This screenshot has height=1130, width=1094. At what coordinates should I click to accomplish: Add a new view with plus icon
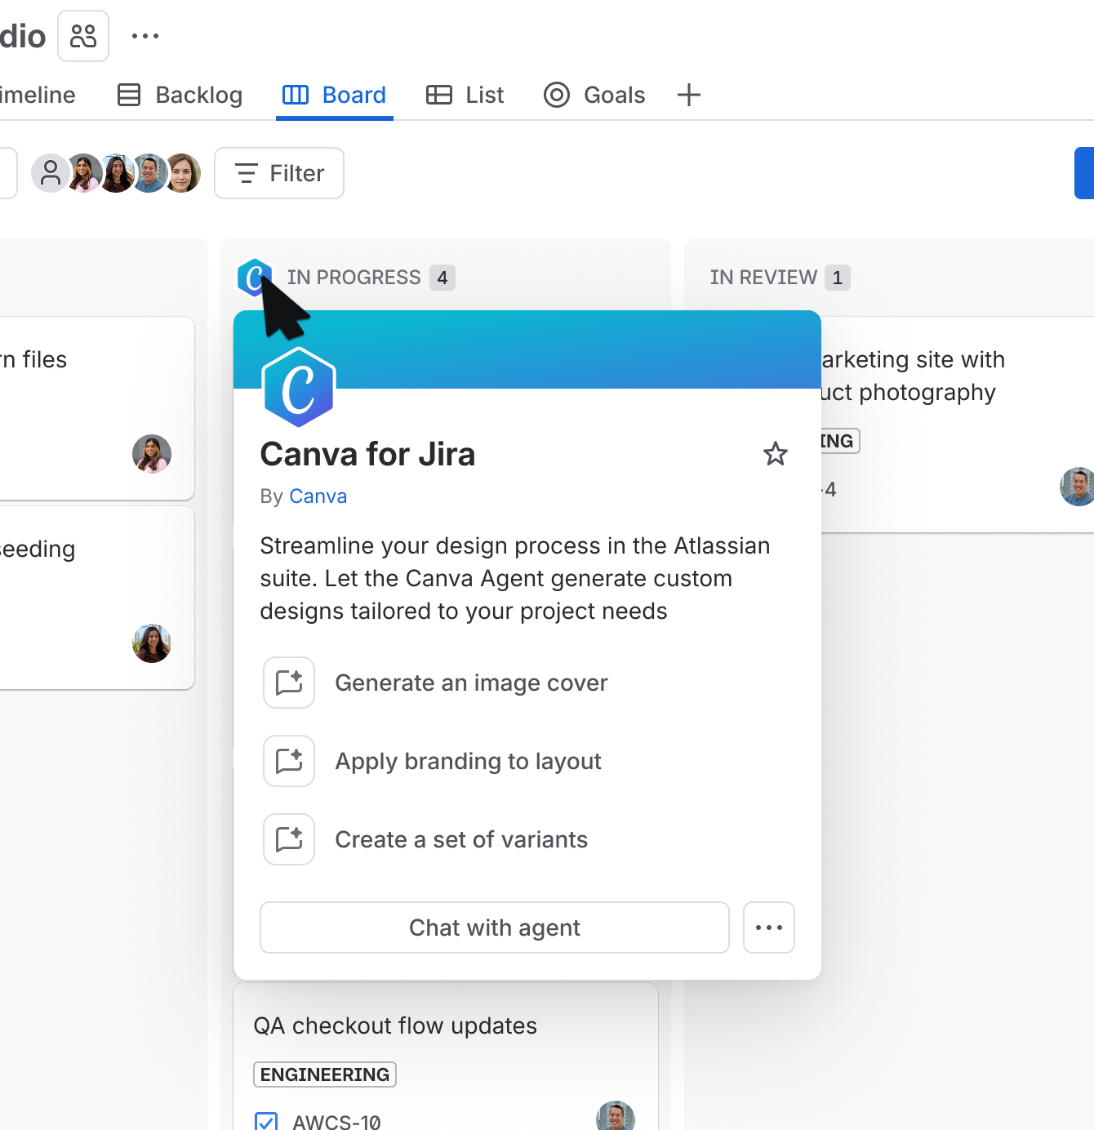tap(689, 95)
